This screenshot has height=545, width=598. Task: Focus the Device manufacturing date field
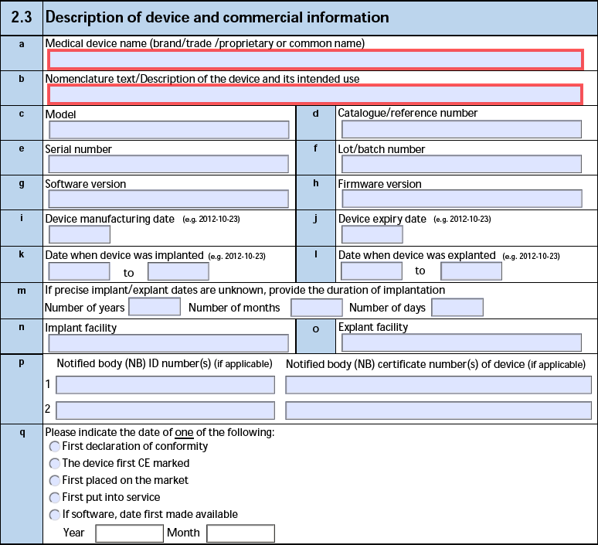(80, 234)
